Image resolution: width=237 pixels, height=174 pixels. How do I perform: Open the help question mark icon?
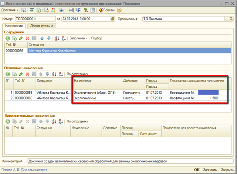tap(119, 10)
